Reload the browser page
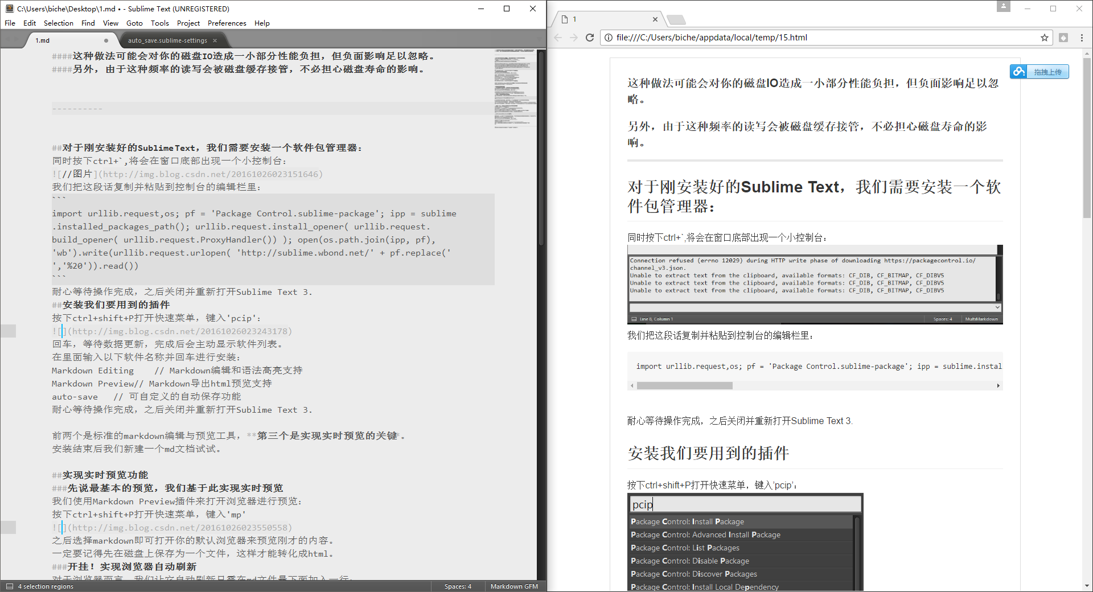1093x592 pixels. coord(590,38)
